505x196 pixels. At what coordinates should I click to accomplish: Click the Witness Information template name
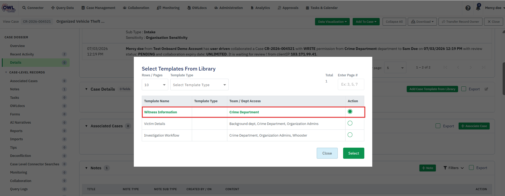click(161, 112)
